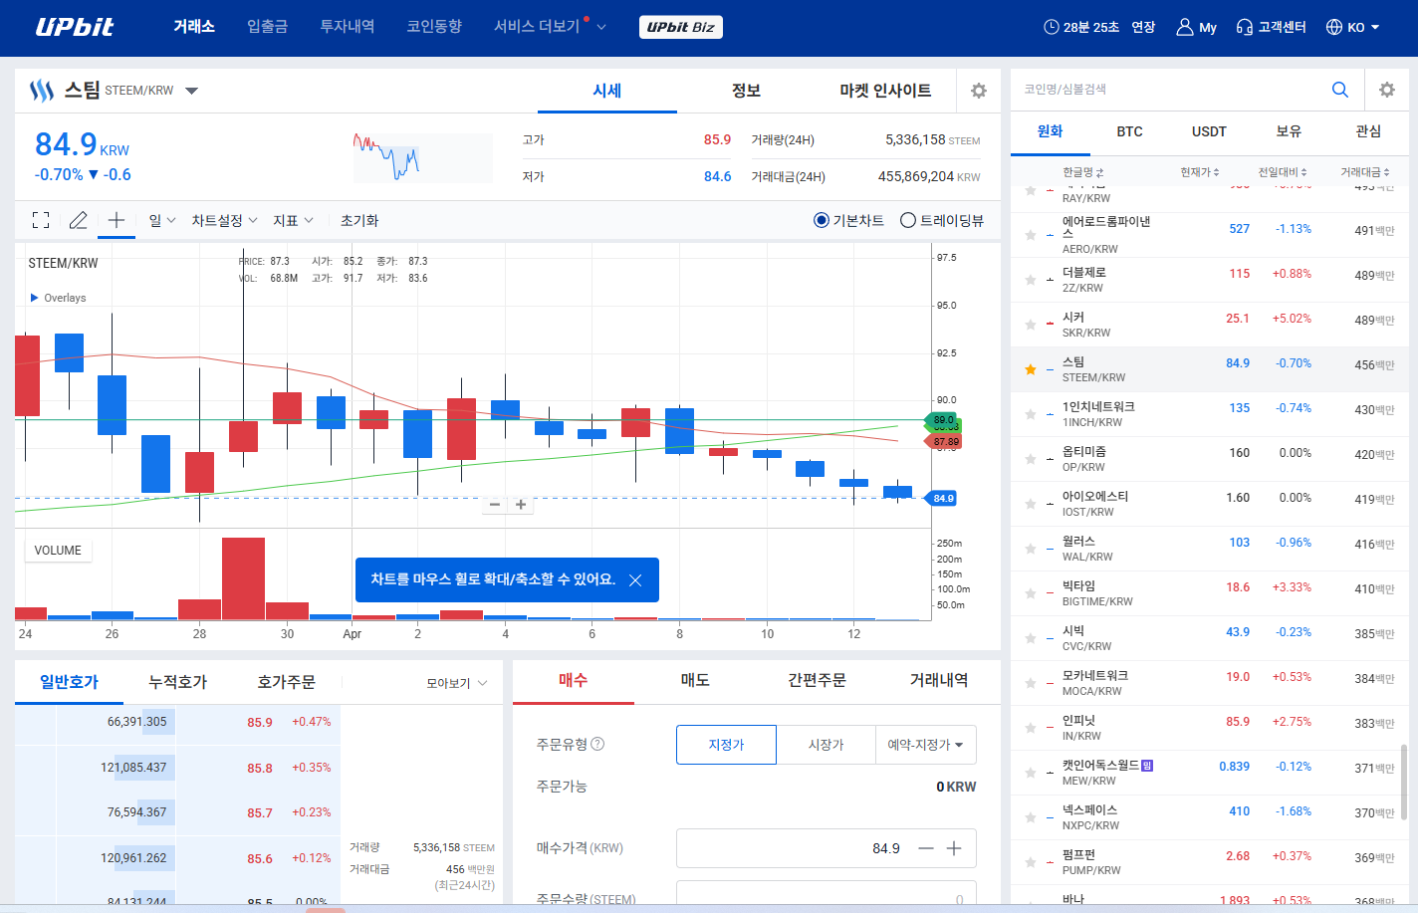Select the 트레이딩뷰 radio button
The height and width of the screenshot is (913, 1418).
click(x=908, y=221)
